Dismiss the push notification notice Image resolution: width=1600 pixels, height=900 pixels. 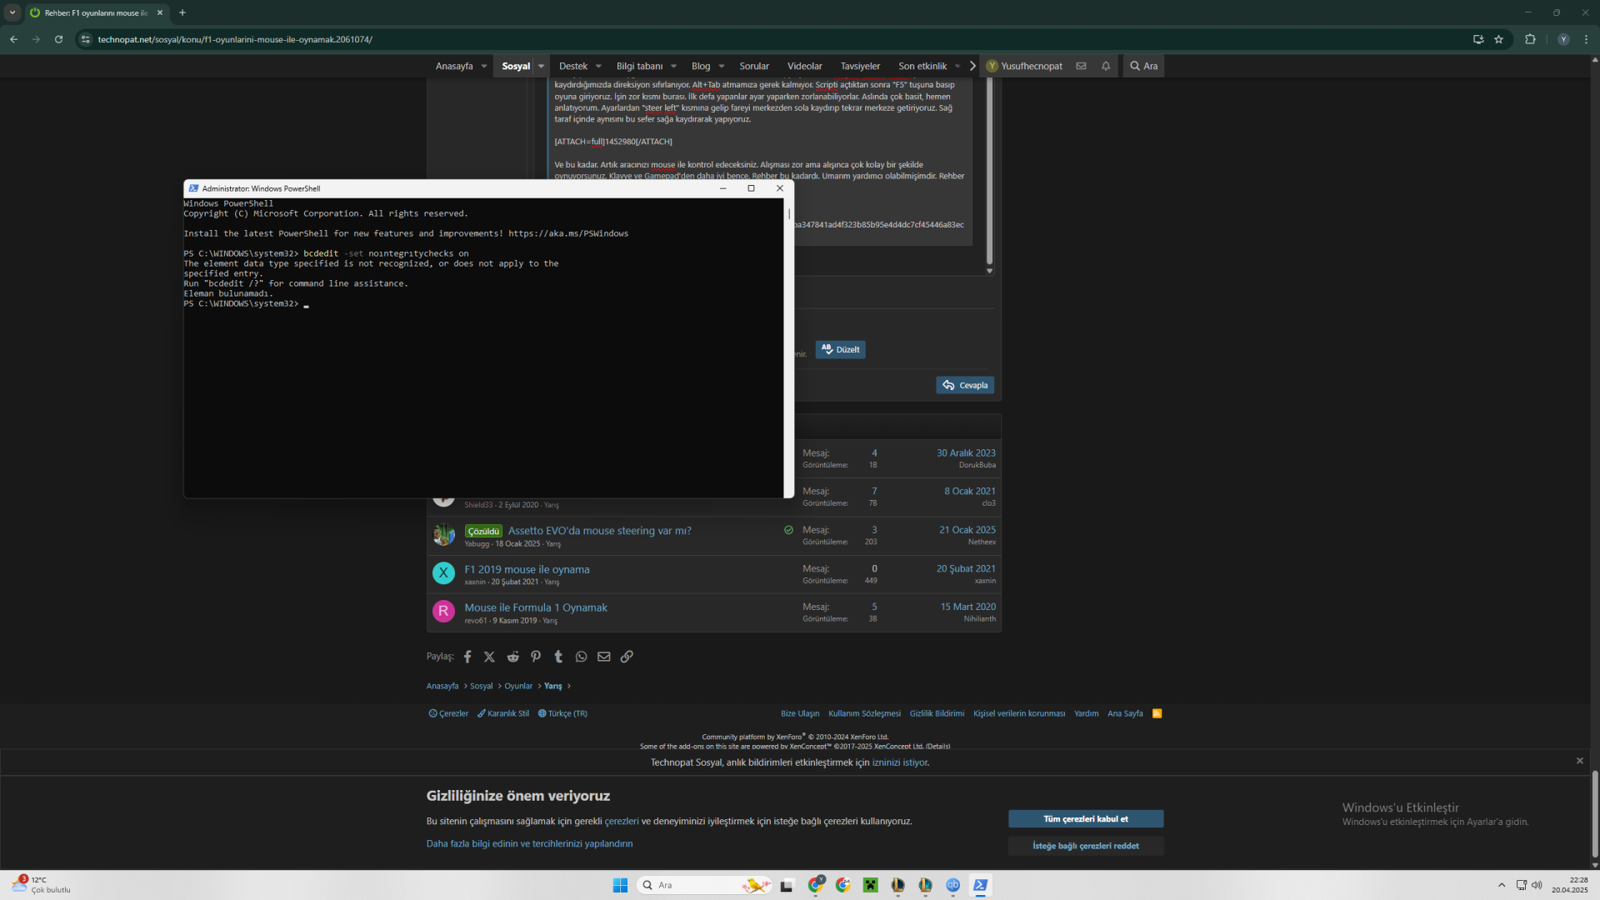point(1579,761)
